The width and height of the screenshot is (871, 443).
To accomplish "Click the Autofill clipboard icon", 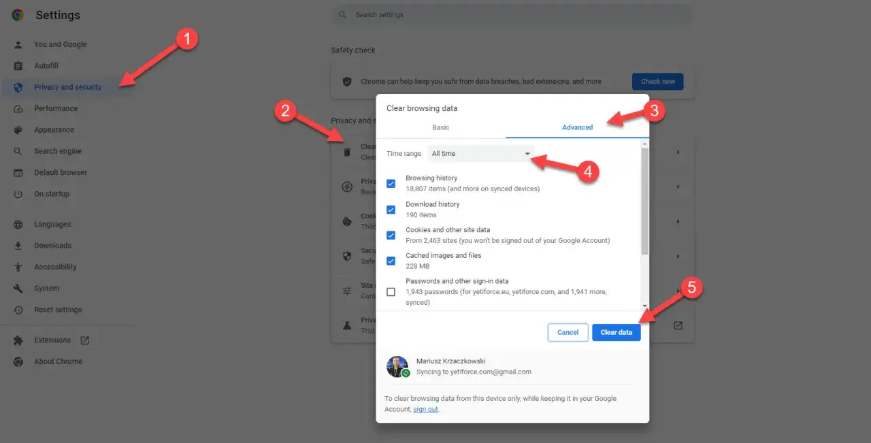I will point(18,66).
